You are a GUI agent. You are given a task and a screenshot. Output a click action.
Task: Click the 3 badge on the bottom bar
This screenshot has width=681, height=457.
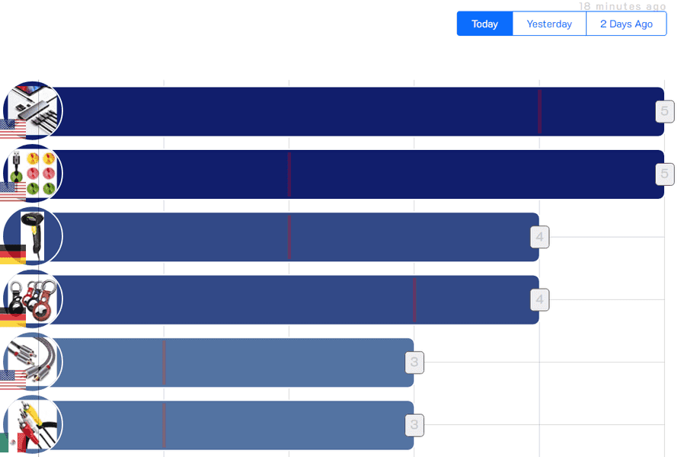414,425
